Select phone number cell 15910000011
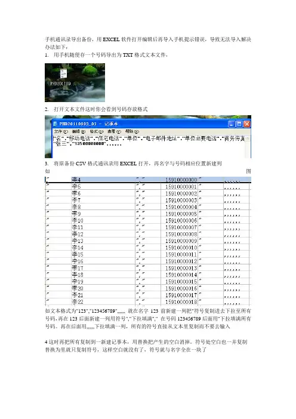Viewport: 296px width, 419px height. pos(179,254)
